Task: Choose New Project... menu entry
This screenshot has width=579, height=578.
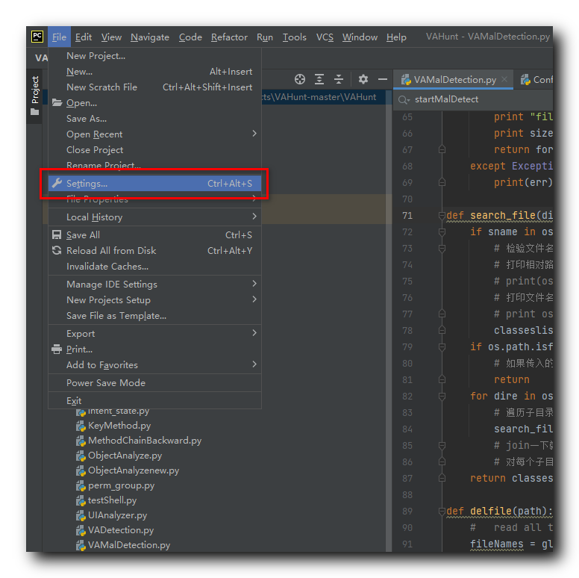Action: tap(154, 56)
